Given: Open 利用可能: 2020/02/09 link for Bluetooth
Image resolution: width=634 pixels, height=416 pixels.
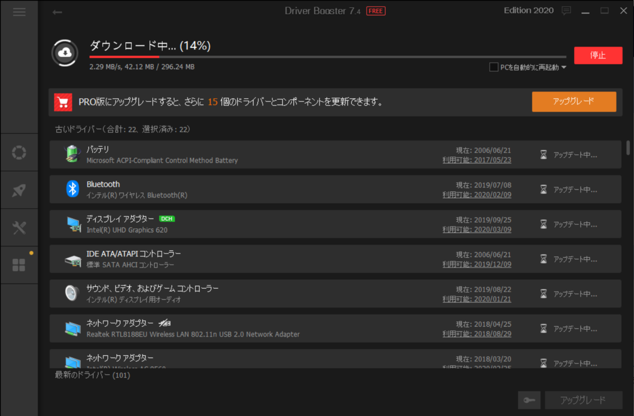Looking at the screenshot, I should click(x=477, y=195).
